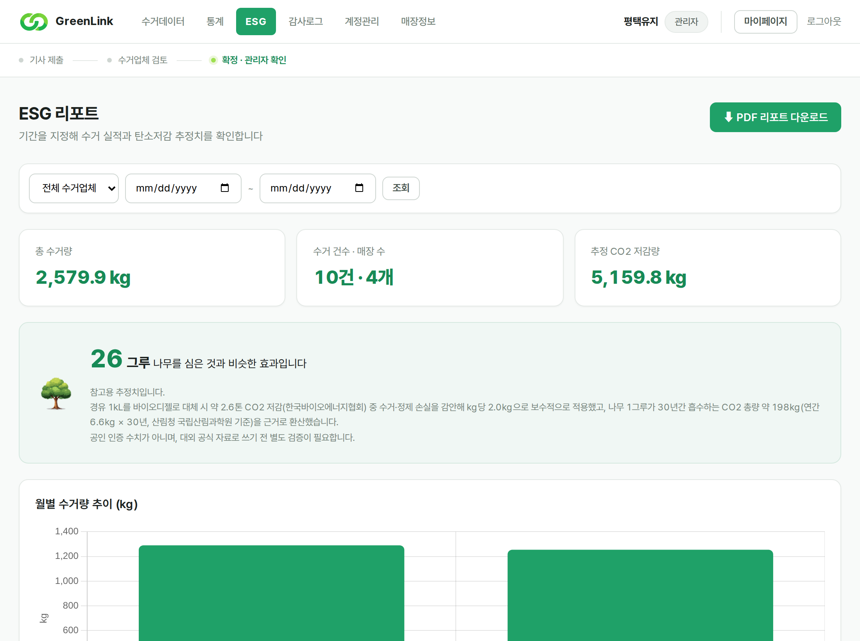Open 매장정보 menu item

[418, 21]
